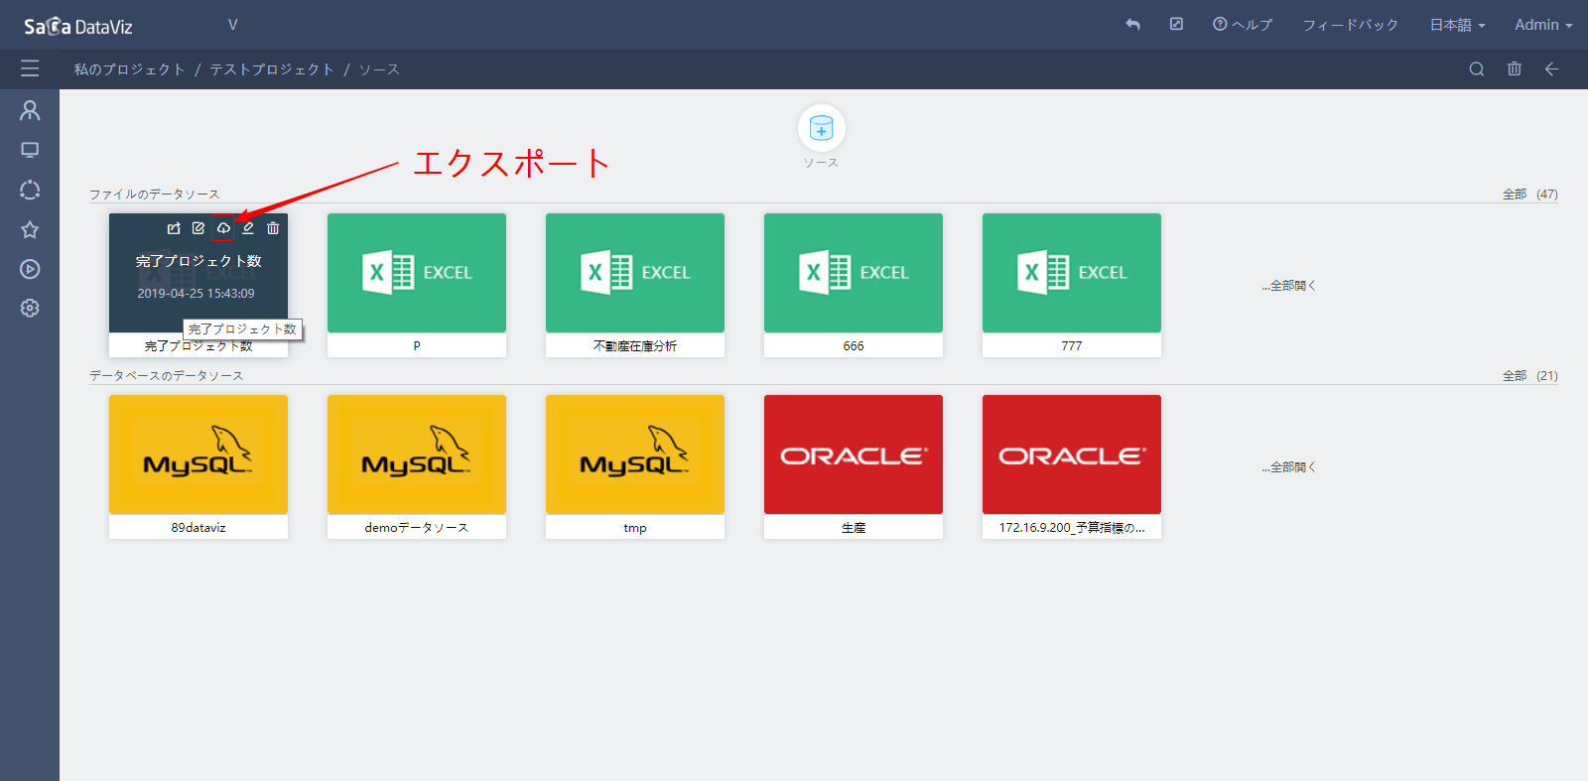Open MySQL source 89dataviz
The height and width of the screenshot is (781, 1588).
pos(198,466)
